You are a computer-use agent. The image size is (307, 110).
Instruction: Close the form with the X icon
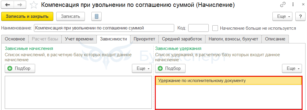[303, 5]
